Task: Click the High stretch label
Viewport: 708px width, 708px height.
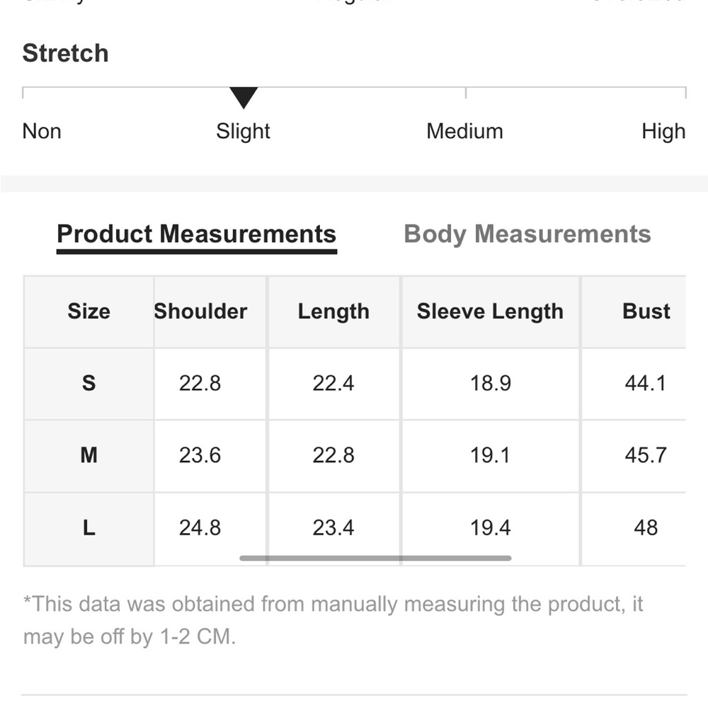Action: (663, 132)
